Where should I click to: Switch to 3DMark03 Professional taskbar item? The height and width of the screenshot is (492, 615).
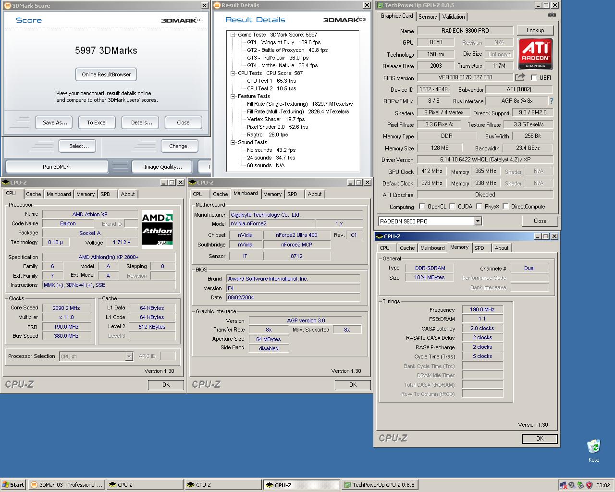coord(66,485)
